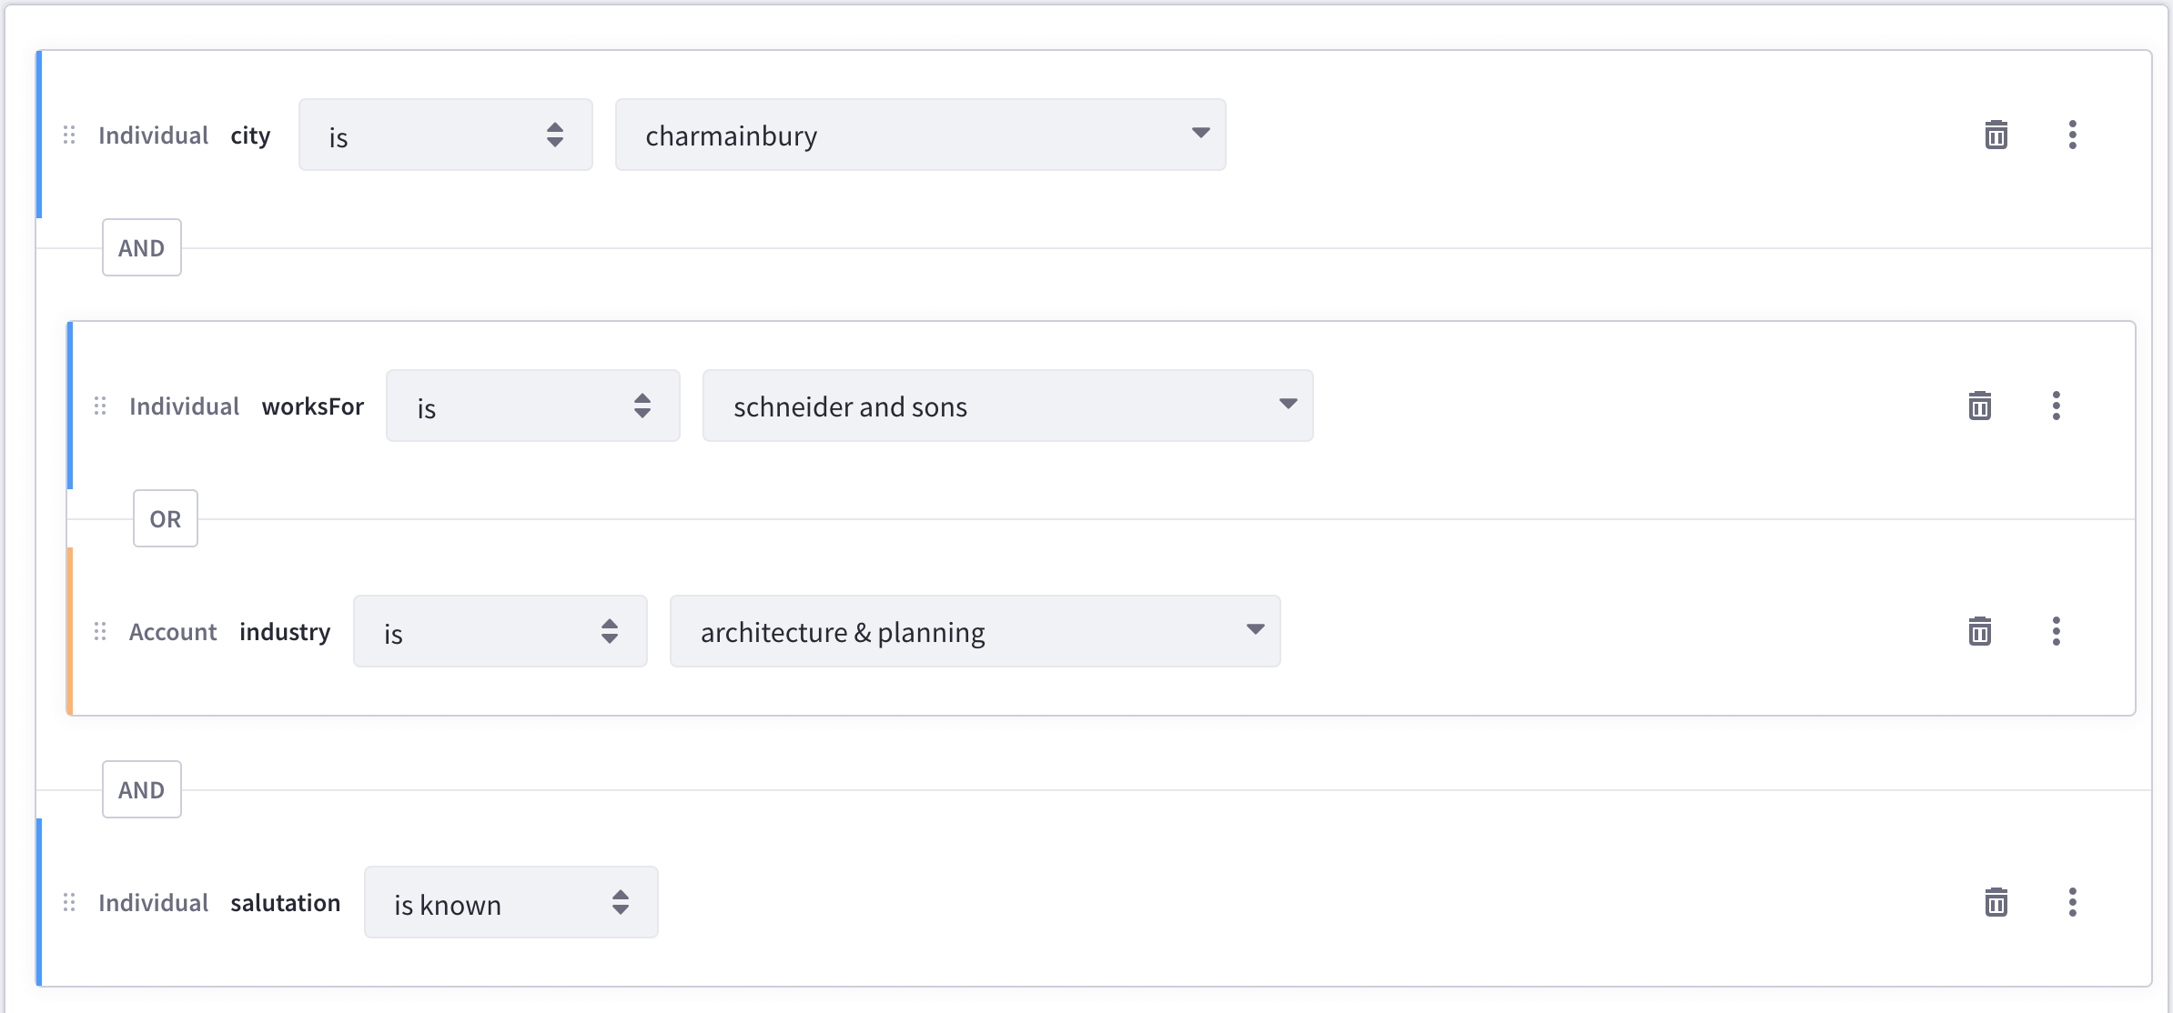
Task: Change the city 'is' operator
Action: click(445, 135)
